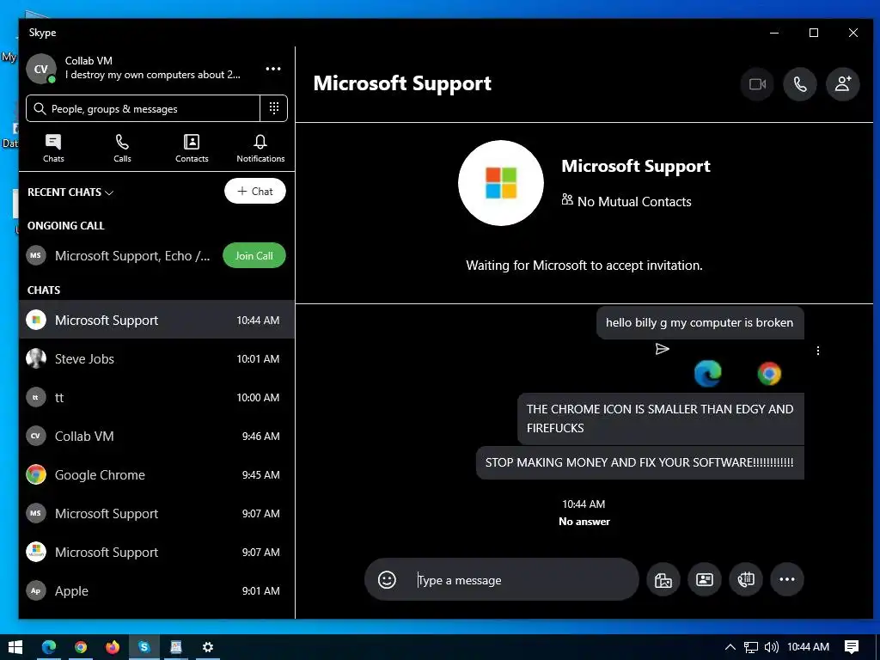The image size is (880, 660).
Task: Click the forward arrow next to emoji message
Action: [663, 349]
